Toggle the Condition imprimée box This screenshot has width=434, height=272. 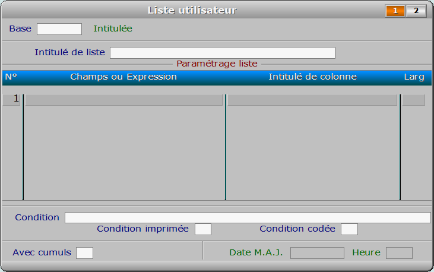[203, 229]
